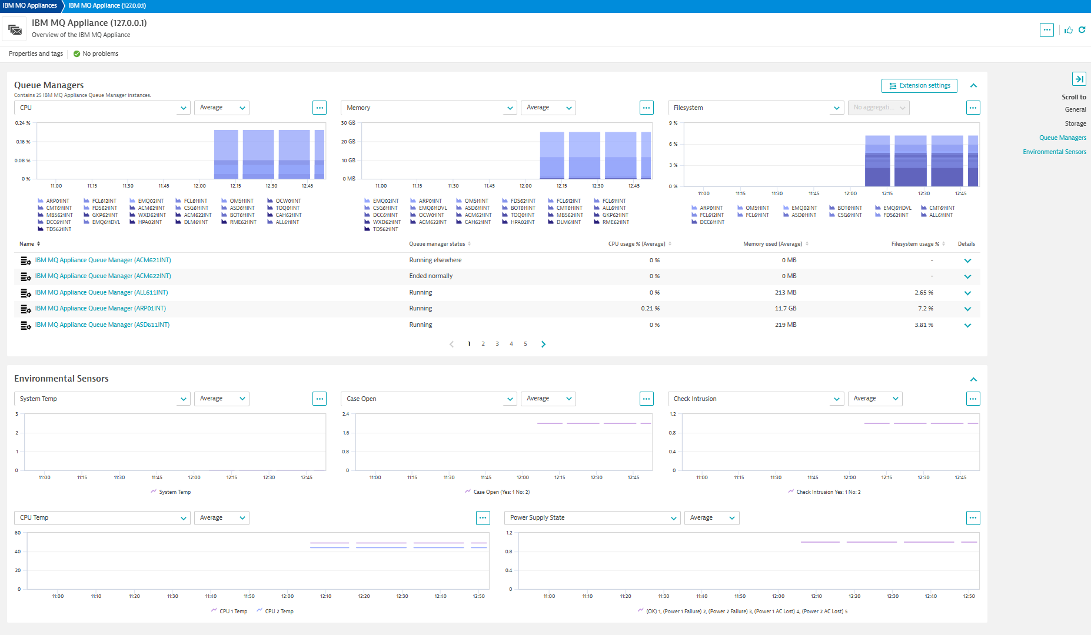
Task: Click the ARP01INT queue manager icon
Action: click(x=26, y=309)
